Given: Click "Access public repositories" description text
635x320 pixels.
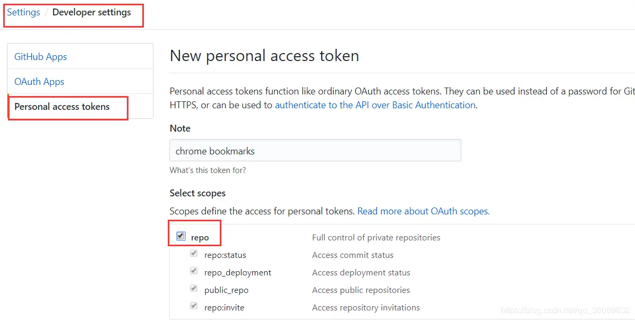Looking at the screenshot, I should [x=361, y=290].
